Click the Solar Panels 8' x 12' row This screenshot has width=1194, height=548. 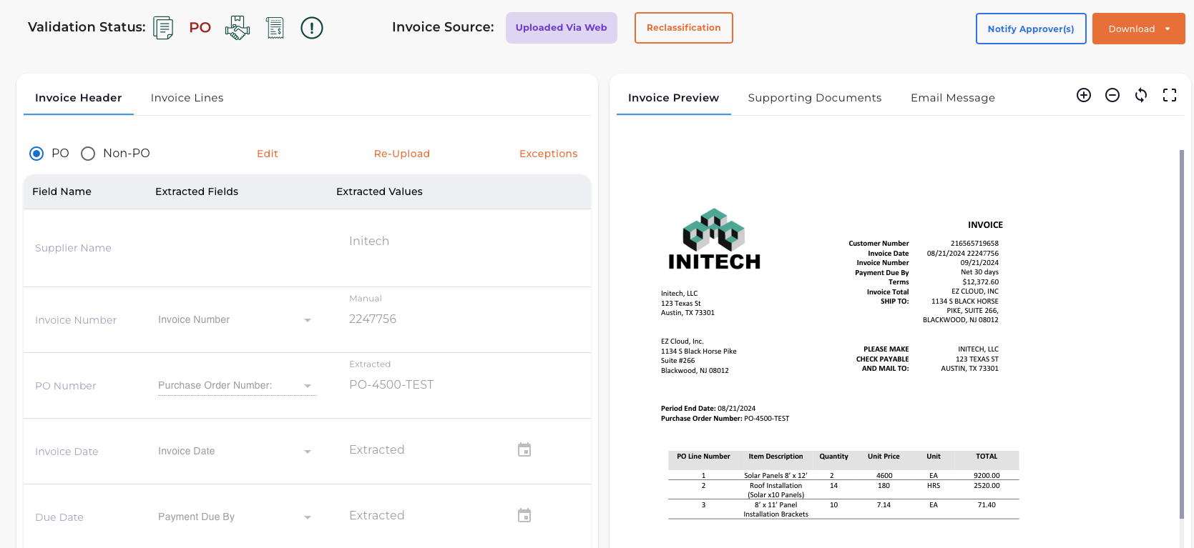point(843,475)
